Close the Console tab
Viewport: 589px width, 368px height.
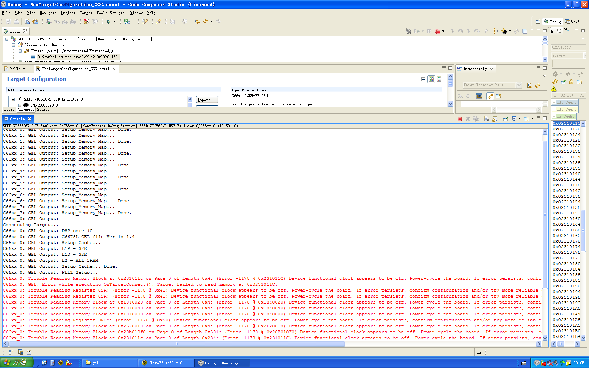click(x=29, y=119)
